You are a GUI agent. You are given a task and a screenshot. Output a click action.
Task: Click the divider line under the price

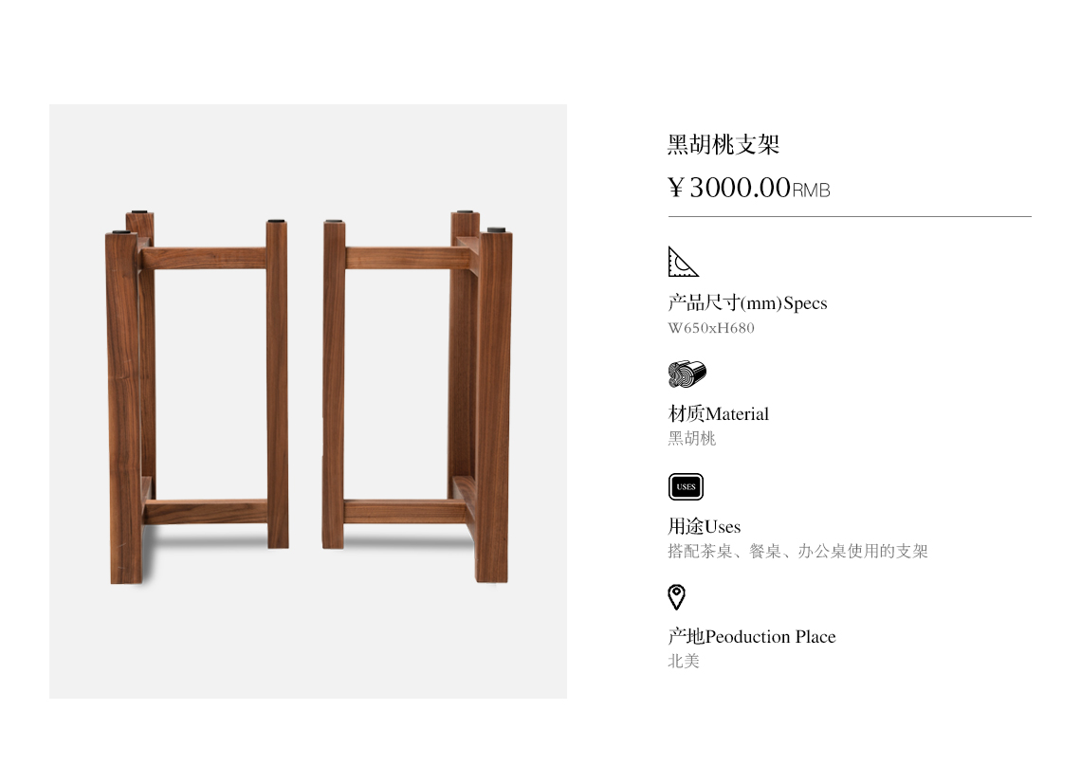coord(850,216)
